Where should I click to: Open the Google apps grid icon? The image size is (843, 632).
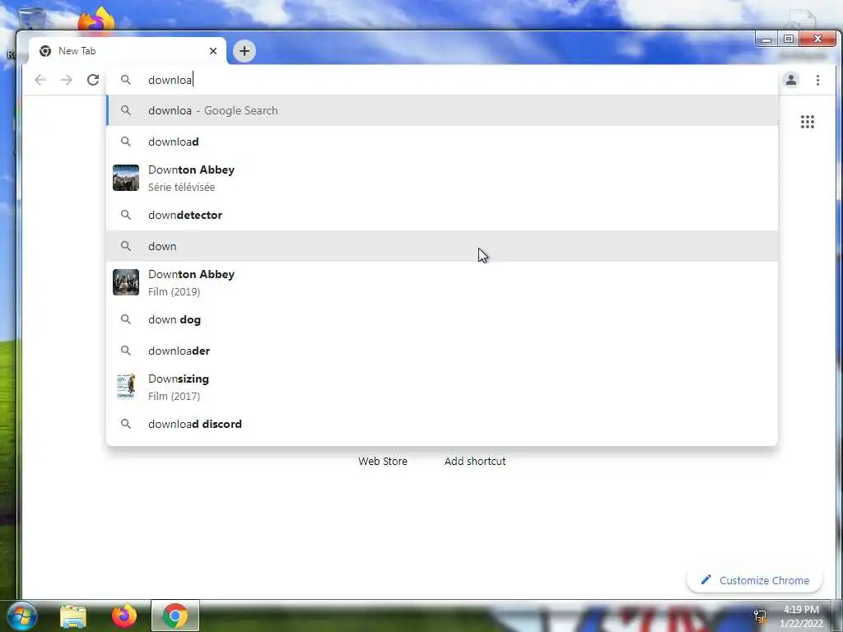point(808,122)
